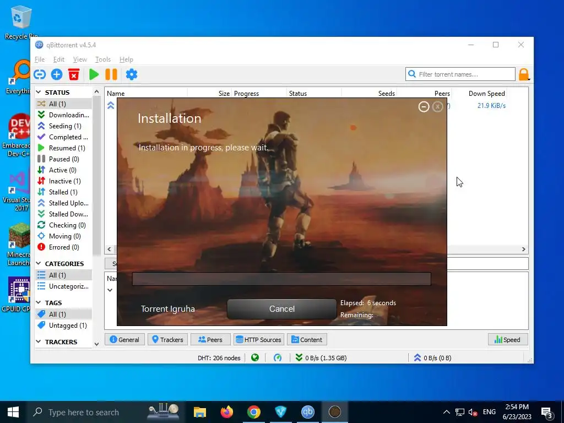Switch to the HTTP Sources tab
This screenshot has width=564, height=423.
coord(259,339)
